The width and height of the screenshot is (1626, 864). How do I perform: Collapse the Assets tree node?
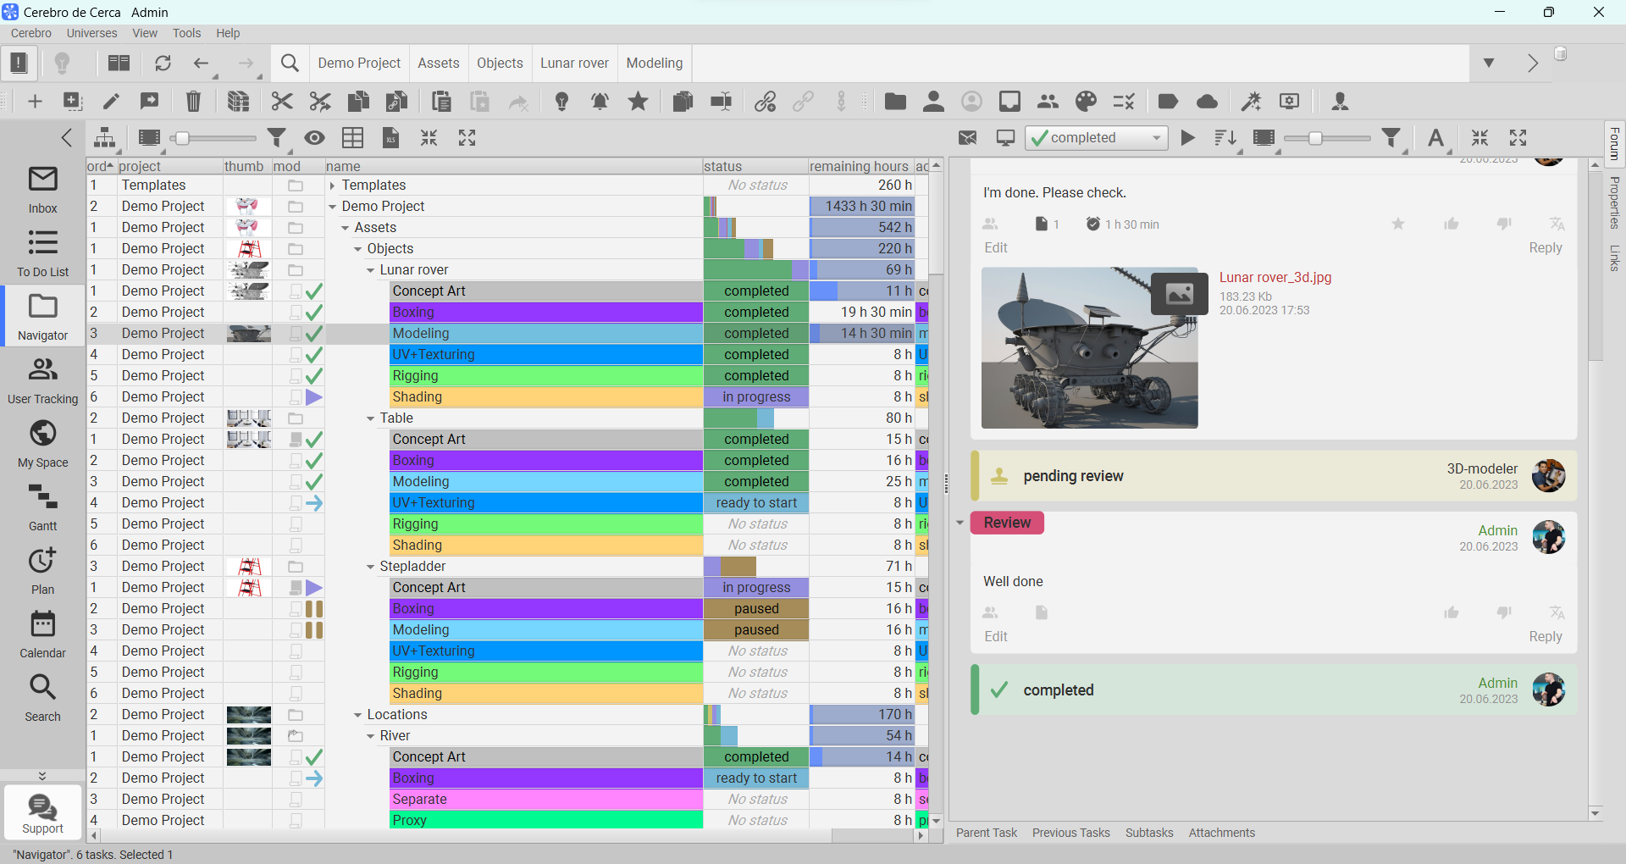(345, 228)
